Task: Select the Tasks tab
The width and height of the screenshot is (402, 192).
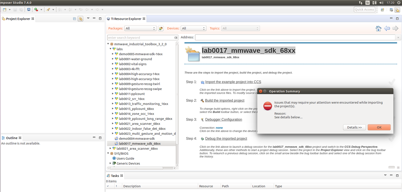Action: pyautogui.click(x=115, y=176)
